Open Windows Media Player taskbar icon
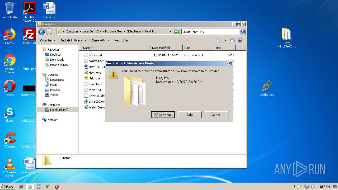Image resolution: width=338 pixels, height=190 pixels. click(x=39, y=187)
